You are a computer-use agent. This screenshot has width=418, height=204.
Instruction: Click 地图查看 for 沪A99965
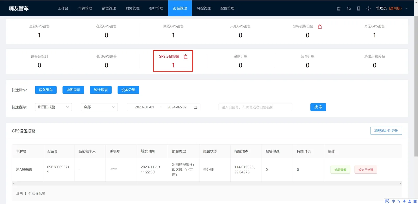point(340,170)
